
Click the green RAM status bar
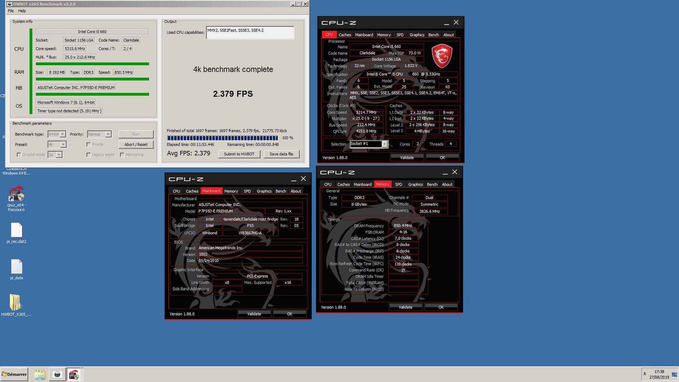[x=92, y=79]
